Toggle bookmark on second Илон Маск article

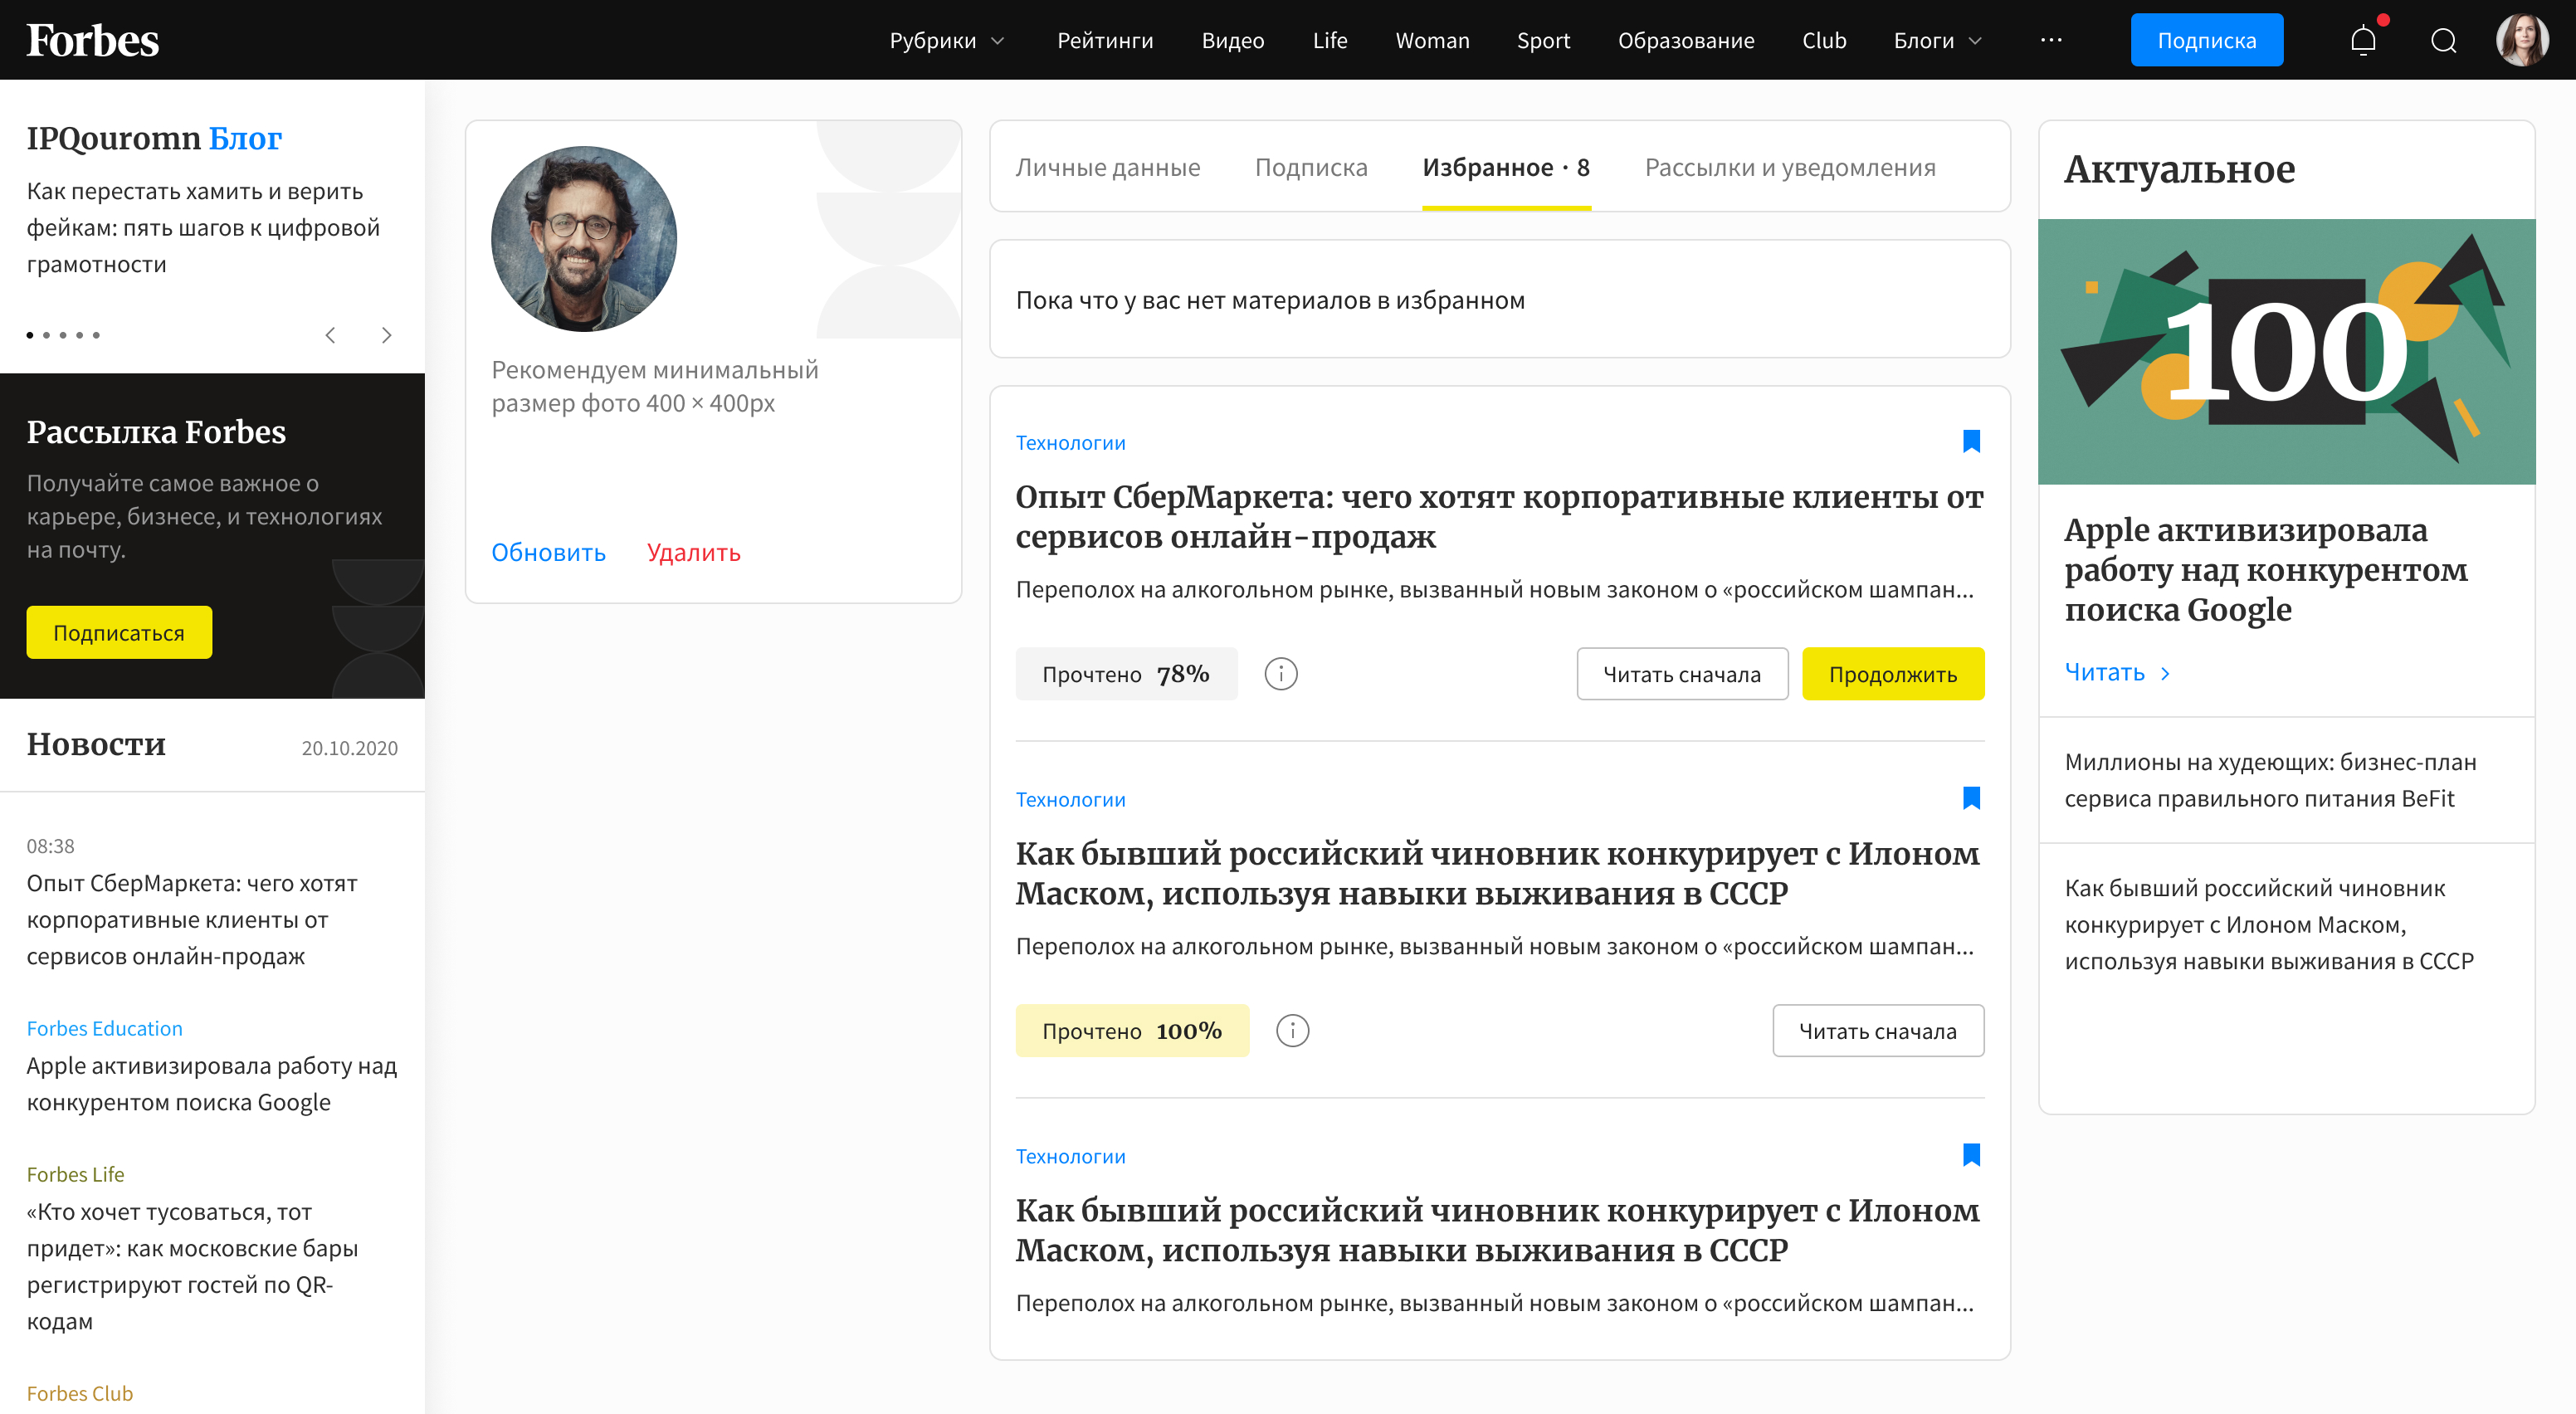pos(1971,798)
